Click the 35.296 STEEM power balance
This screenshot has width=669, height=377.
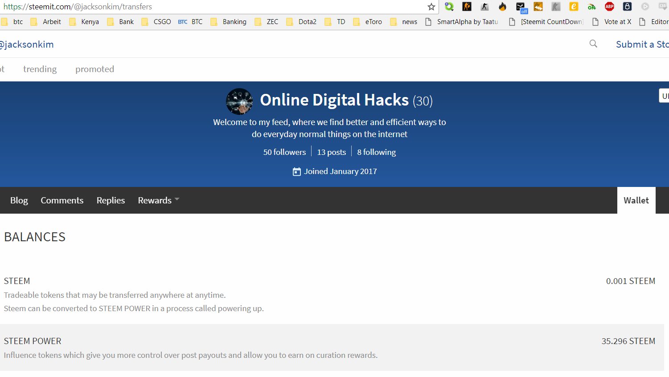(x=628, y=341)
